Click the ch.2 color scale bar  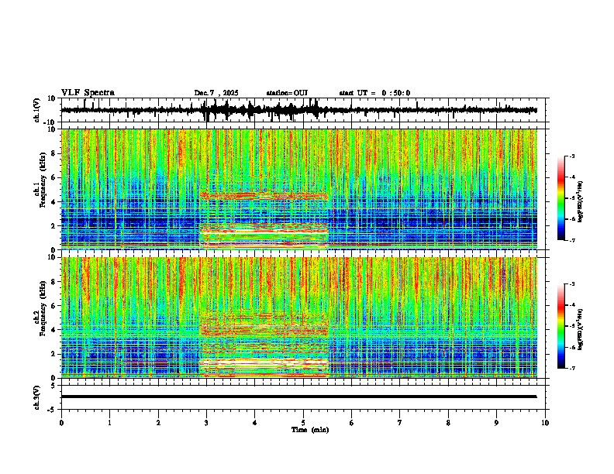tap(561, 326)
